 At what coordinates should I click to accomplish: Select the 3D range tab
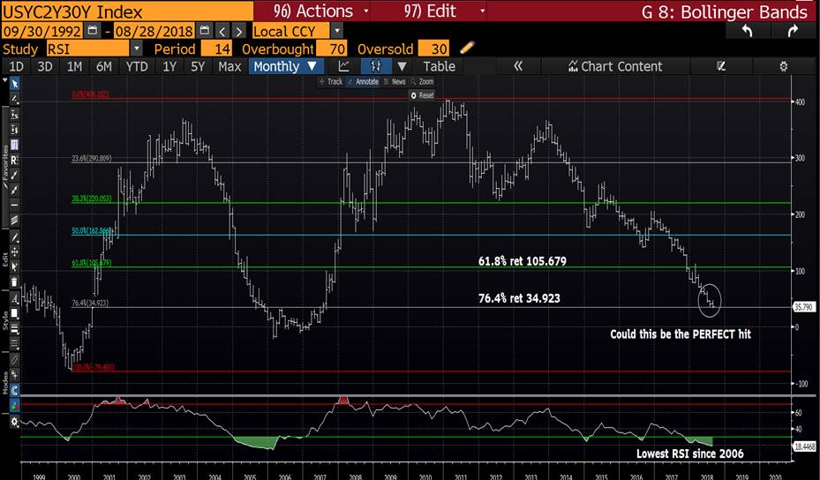pyautogui.click(x=45, y=66)
